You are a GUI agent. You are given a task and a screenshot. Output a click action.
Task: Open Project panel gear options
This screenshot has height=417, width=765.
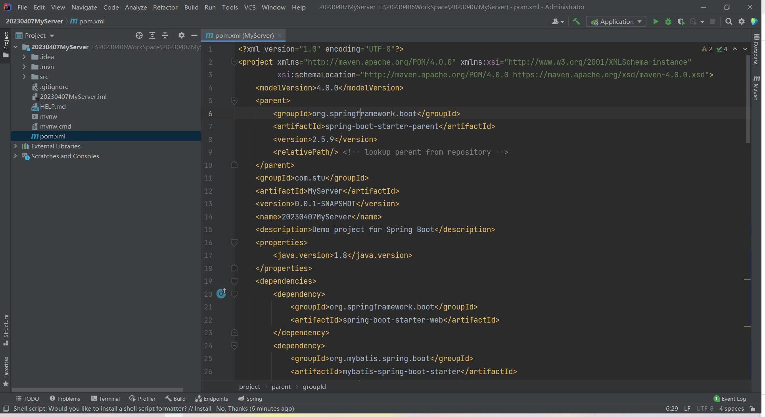(182, 36)
